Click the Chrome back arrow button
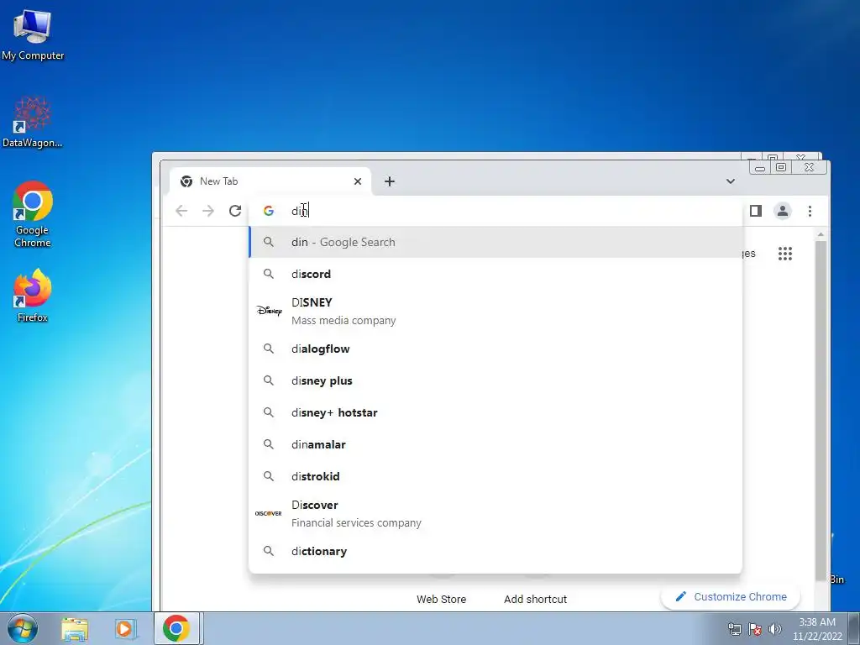Viewport: 860px width, 645px height. point(181,211)
